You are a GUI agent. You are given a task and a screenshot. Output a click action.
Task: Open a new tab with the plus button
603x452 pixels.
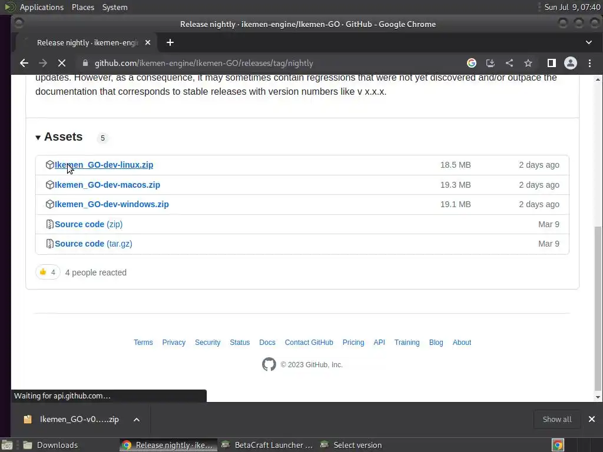pos(170,42)
